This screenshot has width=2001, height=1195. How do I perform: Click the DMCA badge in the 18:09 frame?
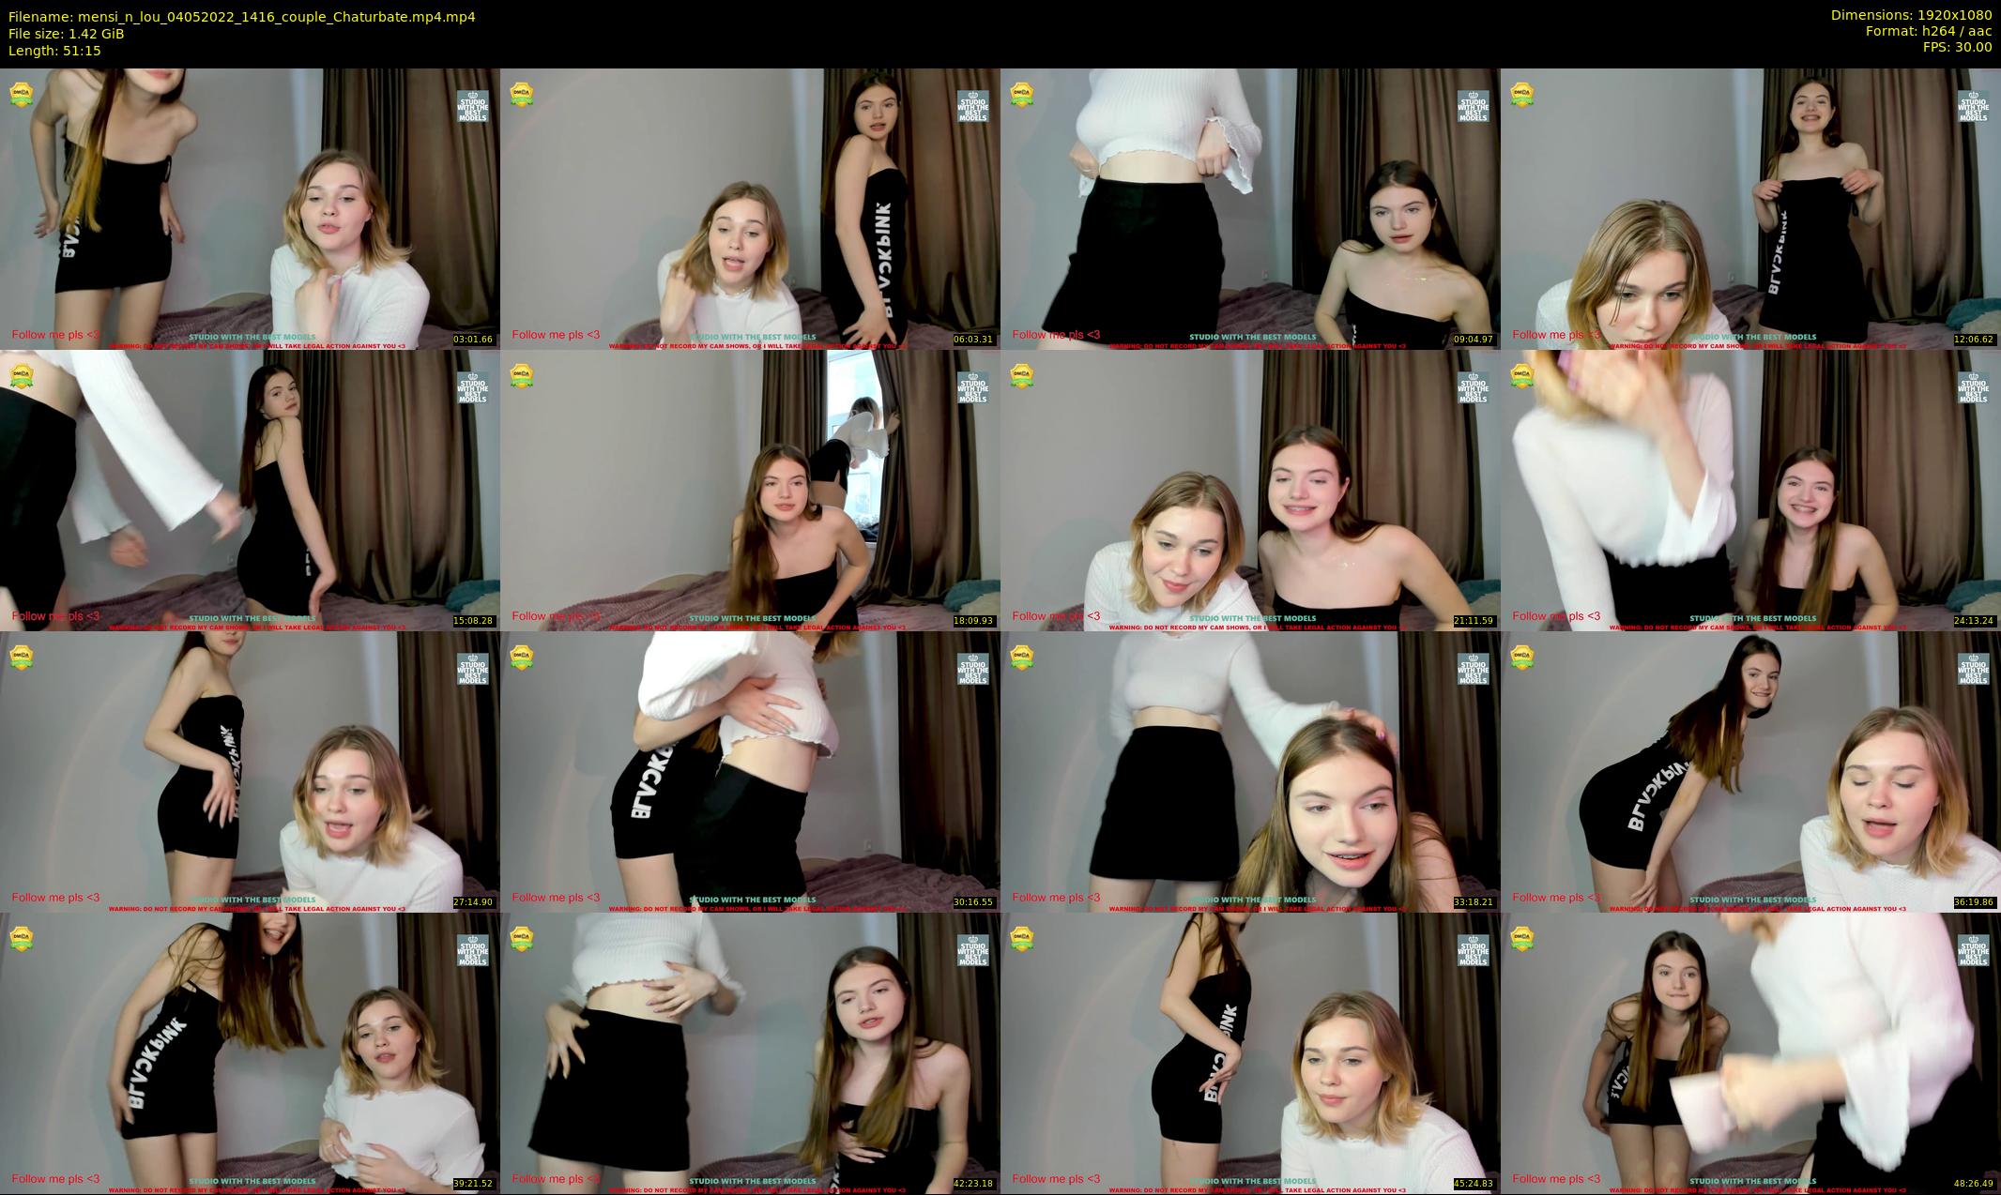point(522,375)
